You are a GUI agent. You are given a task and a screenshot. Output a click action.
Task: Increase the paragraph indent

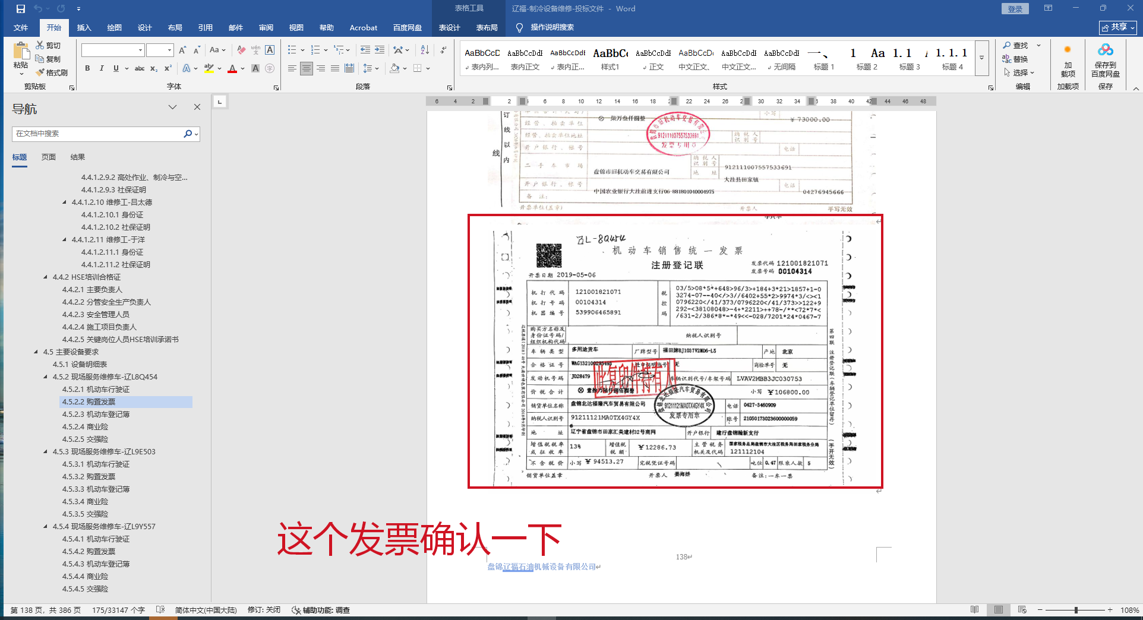coord(380,50)
